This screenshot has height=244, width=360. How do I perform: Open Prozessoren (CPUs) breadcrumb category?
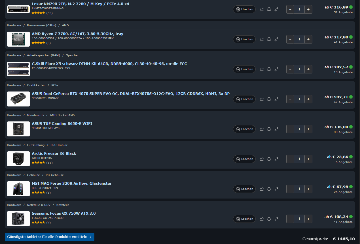tap(42, 25)
